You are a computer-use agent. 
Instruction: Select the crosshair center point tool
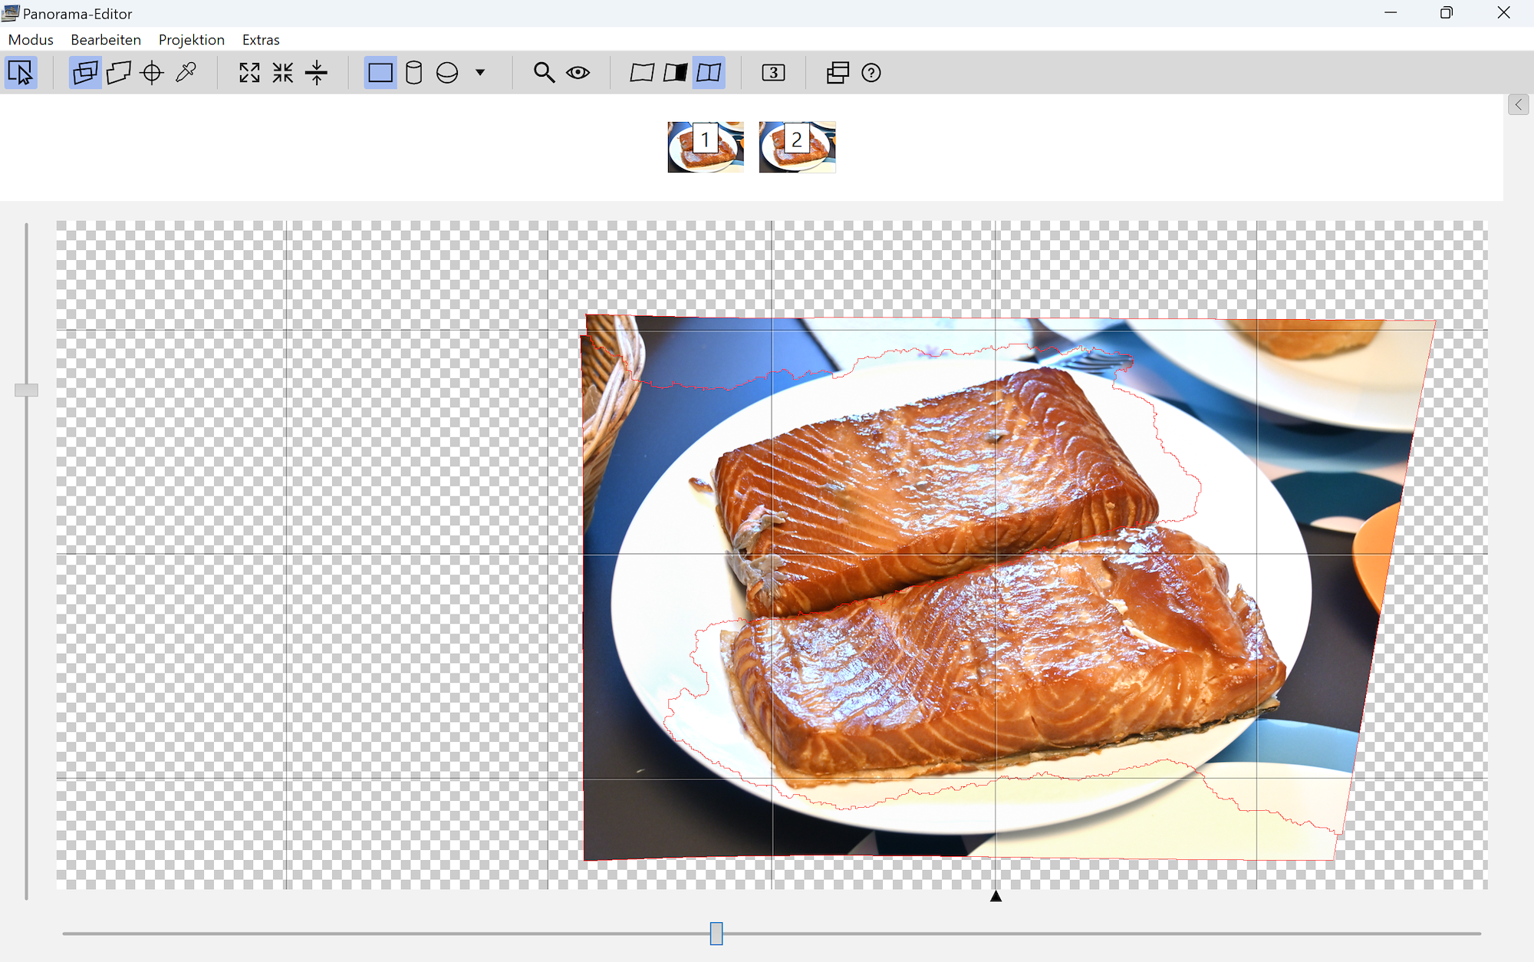tap(152, 73)
